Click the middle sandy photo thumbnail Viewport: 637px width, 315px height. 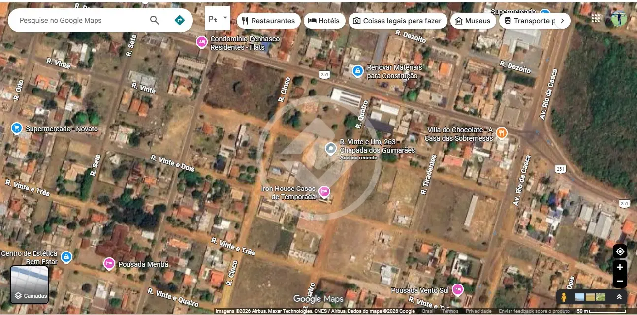pyautogui.click(x=590, y=297)
